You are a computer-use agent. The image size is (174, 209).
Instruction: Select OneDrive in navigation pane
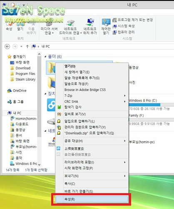click(x=17, y=91)
